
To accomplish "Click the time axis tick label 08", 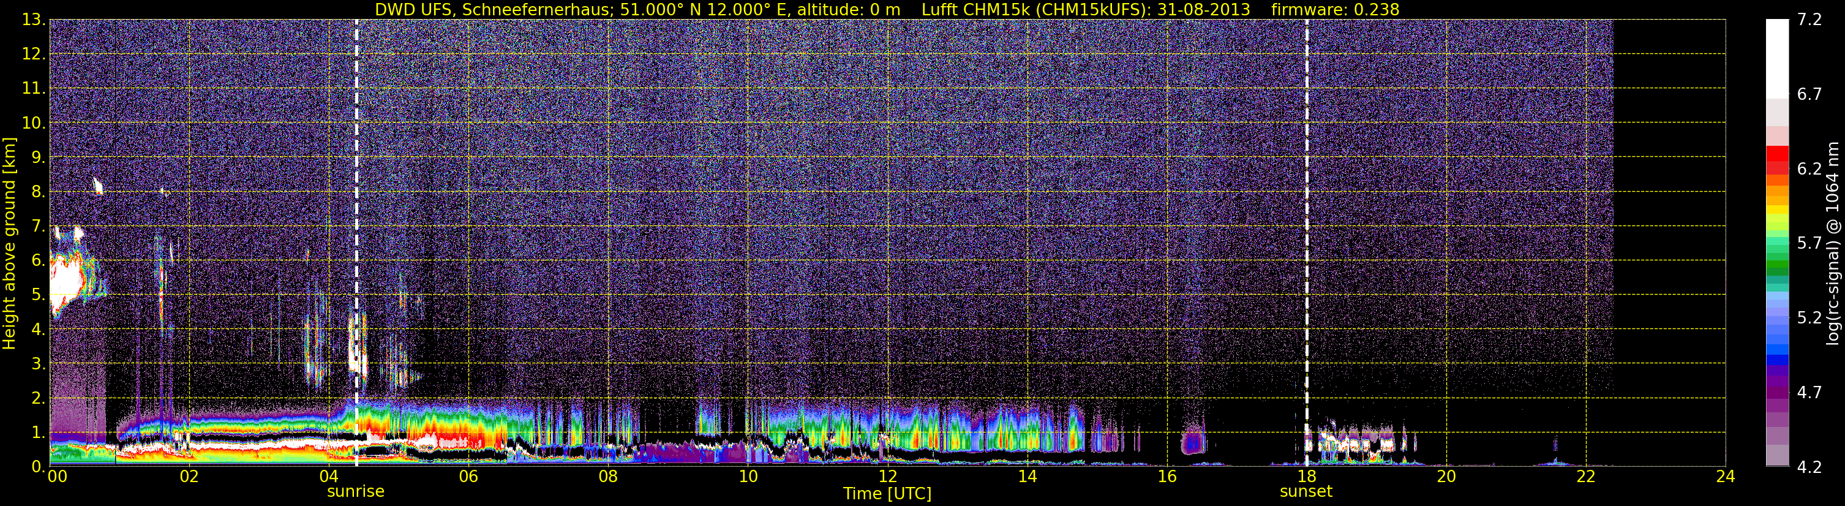I will (x=608, y=477).
